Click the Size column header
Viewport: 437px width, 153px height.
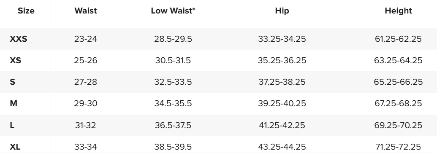point(26,11)
